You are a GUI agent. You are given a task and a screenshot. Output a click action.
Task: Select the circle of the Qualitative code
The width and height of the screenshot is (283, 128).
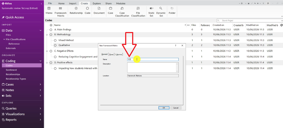tap(55, 45)
